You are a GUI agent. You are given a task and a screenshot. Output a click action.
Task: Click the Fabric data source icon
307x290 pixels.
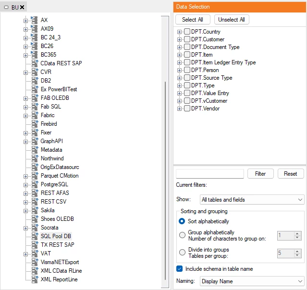[35, 115]
